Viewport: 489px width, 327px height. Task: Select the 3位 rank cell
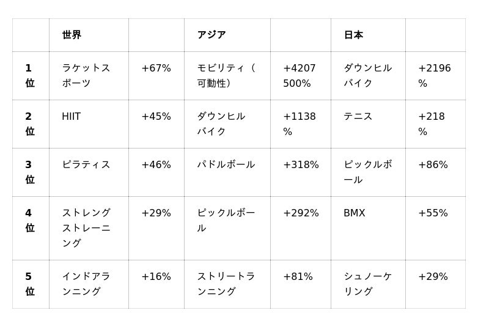pyautogui.click(x=29, y=172)
